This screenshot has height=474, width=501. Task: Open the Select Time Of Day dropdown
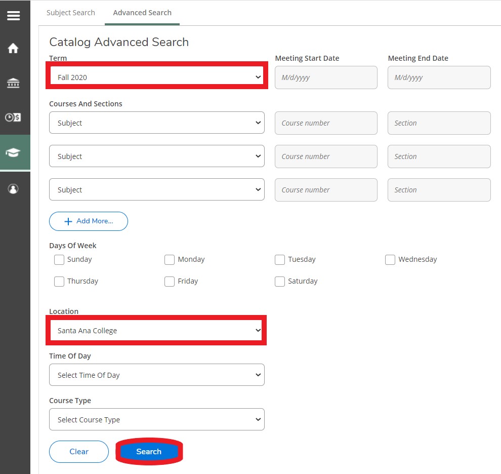[157, 375]
